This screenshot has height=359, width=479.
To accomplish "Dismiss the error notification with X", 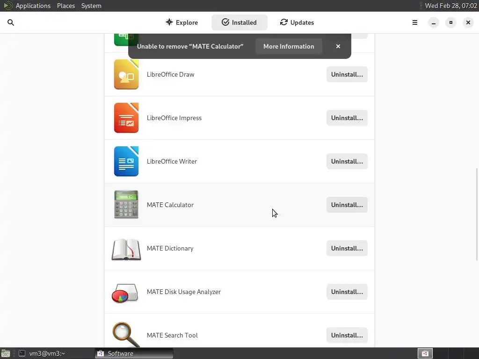I will pos(338,46).
